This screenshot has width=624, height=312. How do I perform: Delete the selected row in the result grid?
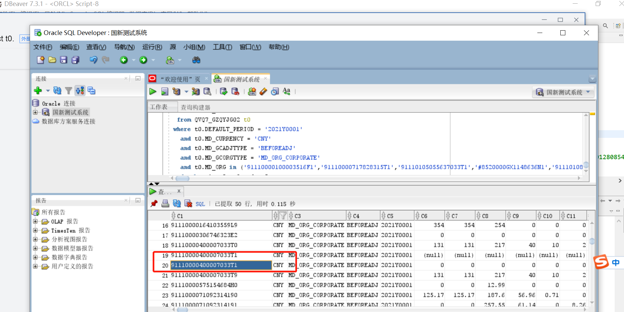[188, 203]
